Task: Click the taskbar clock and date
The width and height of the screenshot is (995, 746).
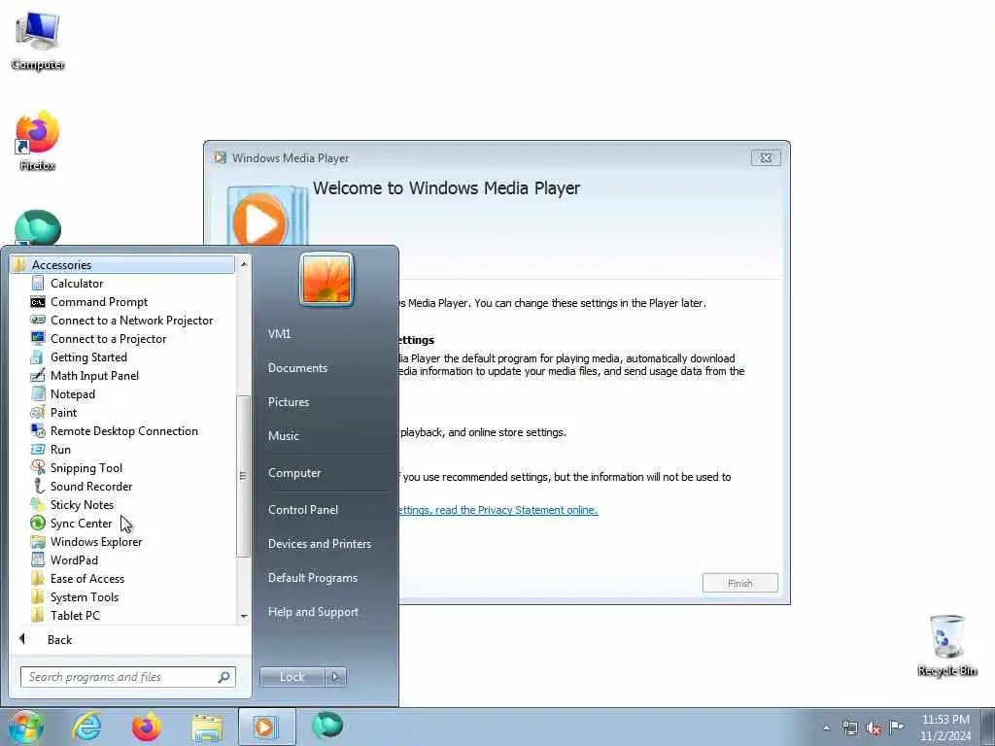Action: point(945,728)
